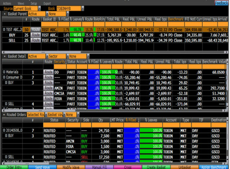
Task: Toggle TEST ABC basket row collapse box
Action: [4, 30]
